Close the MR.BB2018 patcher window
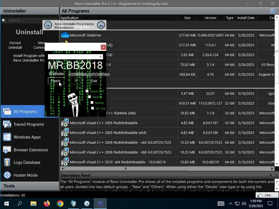Screen dimensions: 279x209 click(103, 47)
